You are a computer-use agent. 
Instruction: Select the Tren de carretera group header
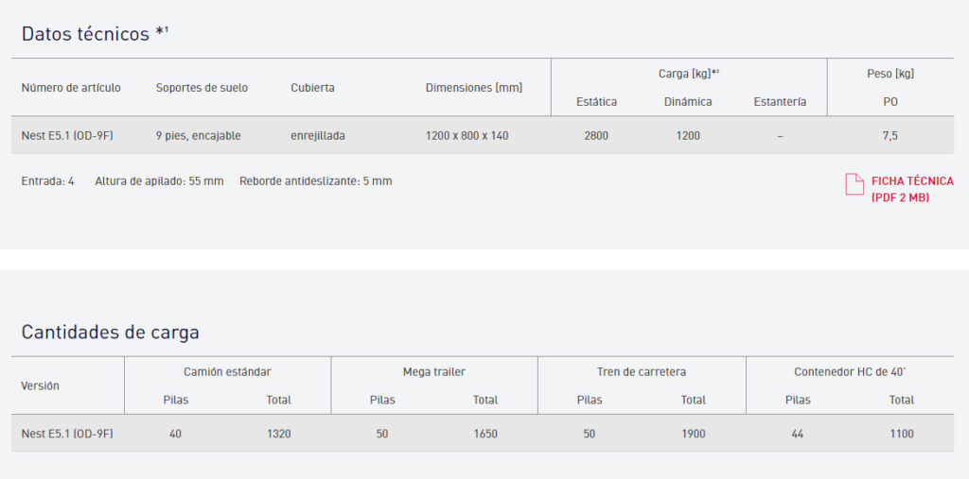641,372
